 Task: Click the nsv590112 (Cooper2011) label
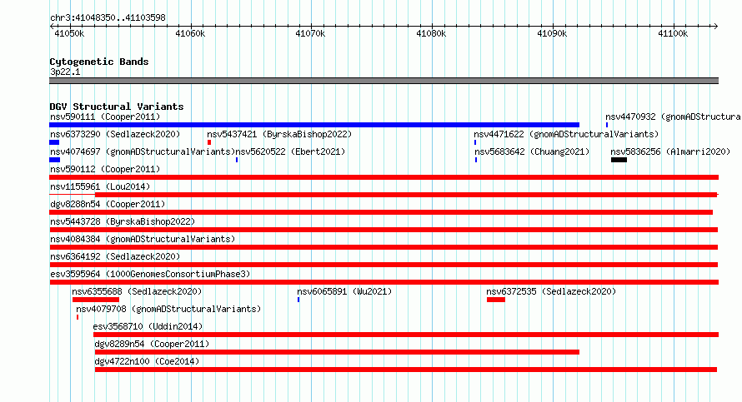click(105, 169)
